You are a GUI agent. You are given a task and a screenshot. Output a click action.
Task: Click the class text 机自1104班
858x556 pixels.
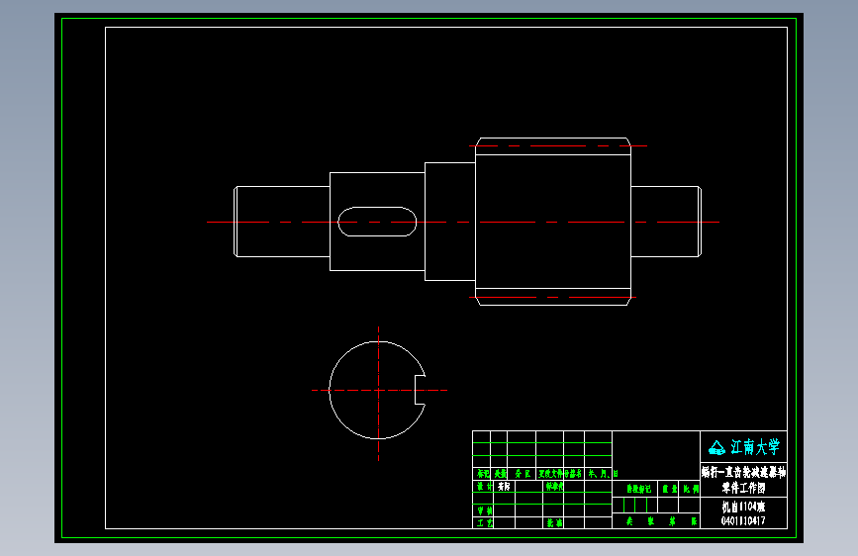click(x=743, y=507)
